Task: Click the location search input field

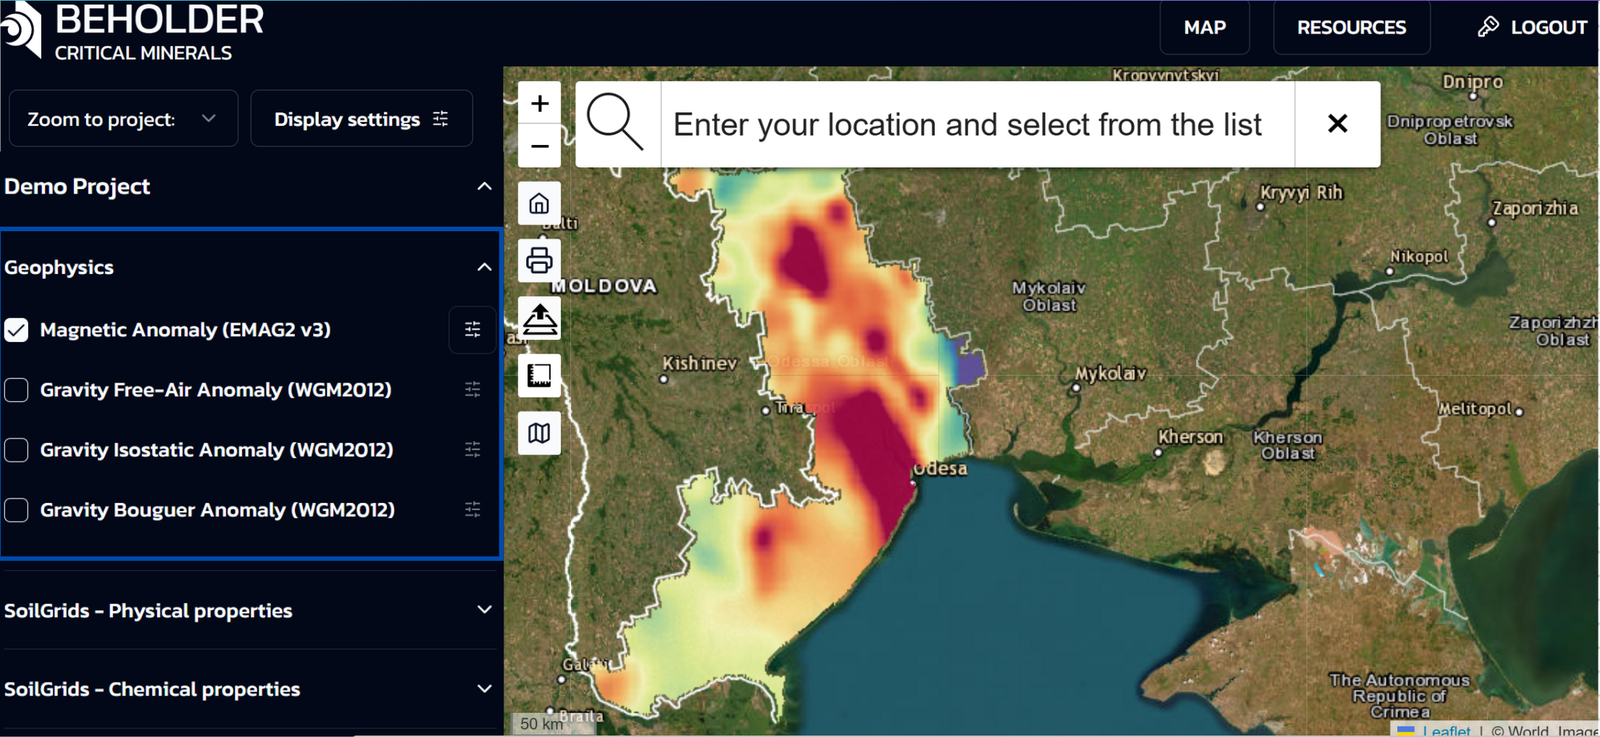Action: click(x=976, y=125)
